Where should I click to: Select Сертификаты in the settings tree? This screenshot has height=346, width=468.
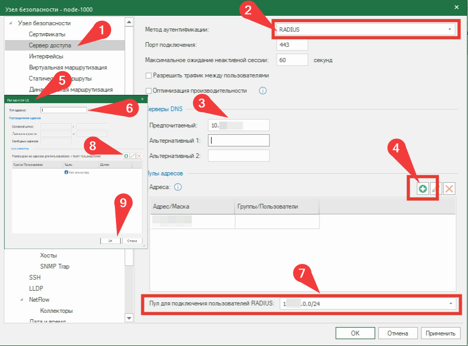46,34
